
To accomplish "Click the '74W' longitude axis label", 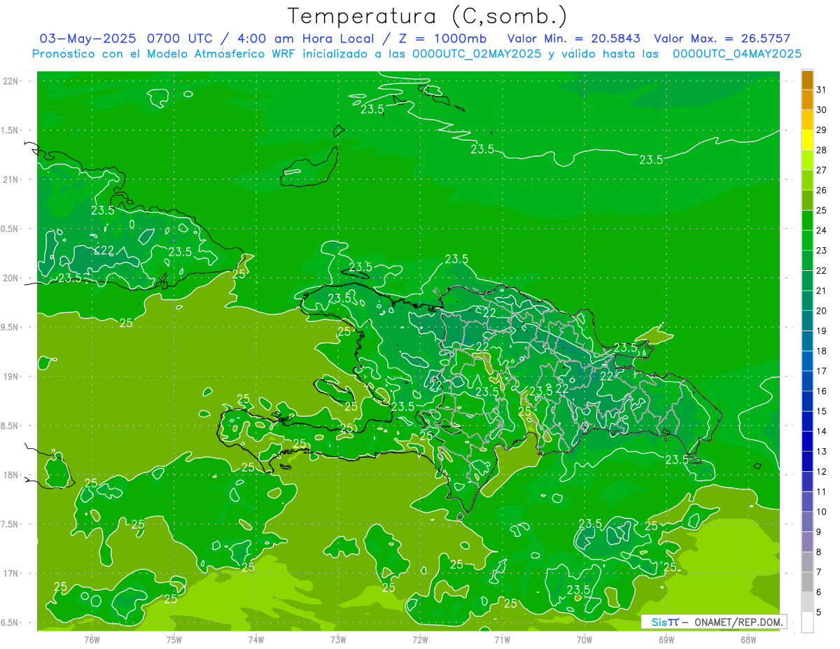I will pos(256,640).
